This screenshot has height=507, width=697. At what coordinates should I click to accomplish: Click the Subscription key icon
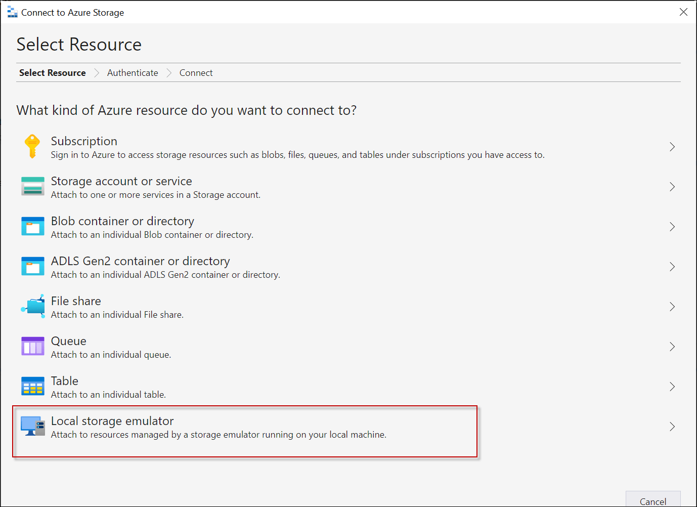(x=32, y=147)
